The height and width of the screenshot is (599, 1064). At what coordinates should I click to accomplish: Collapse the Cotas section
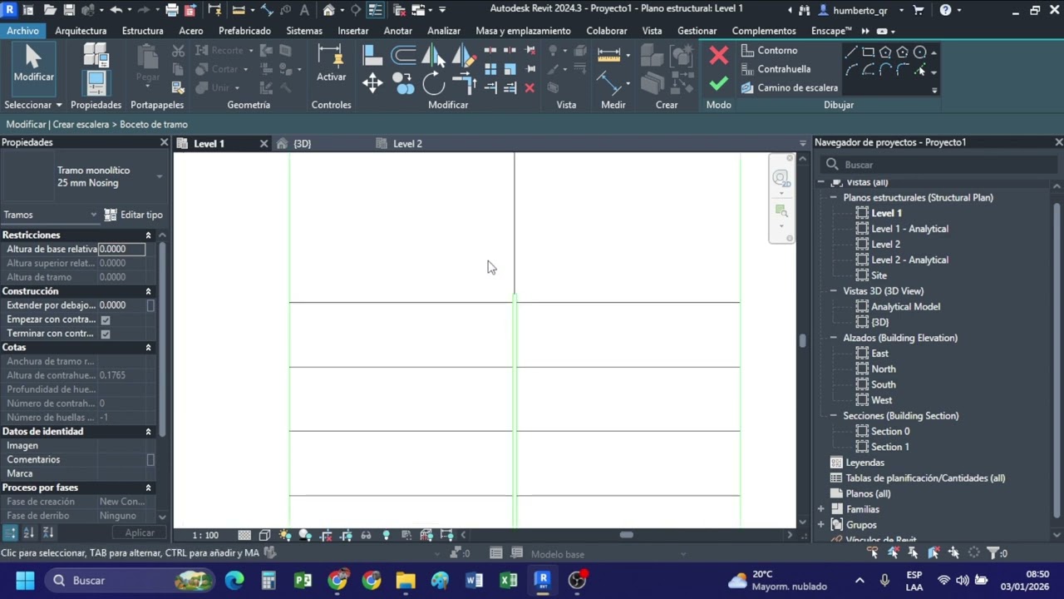(x=148, y=347)
